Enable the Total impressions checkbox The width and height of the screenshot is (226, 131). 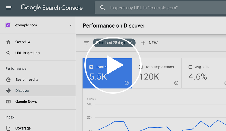[x=141, y=67]
